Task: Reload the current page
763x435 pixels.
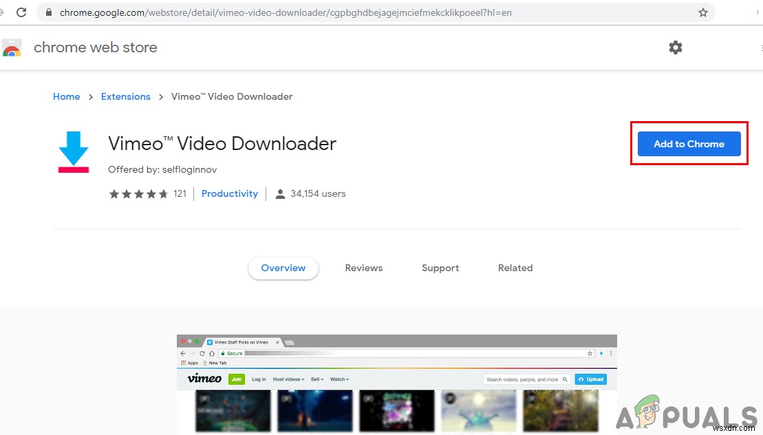Action: [20, 12]
